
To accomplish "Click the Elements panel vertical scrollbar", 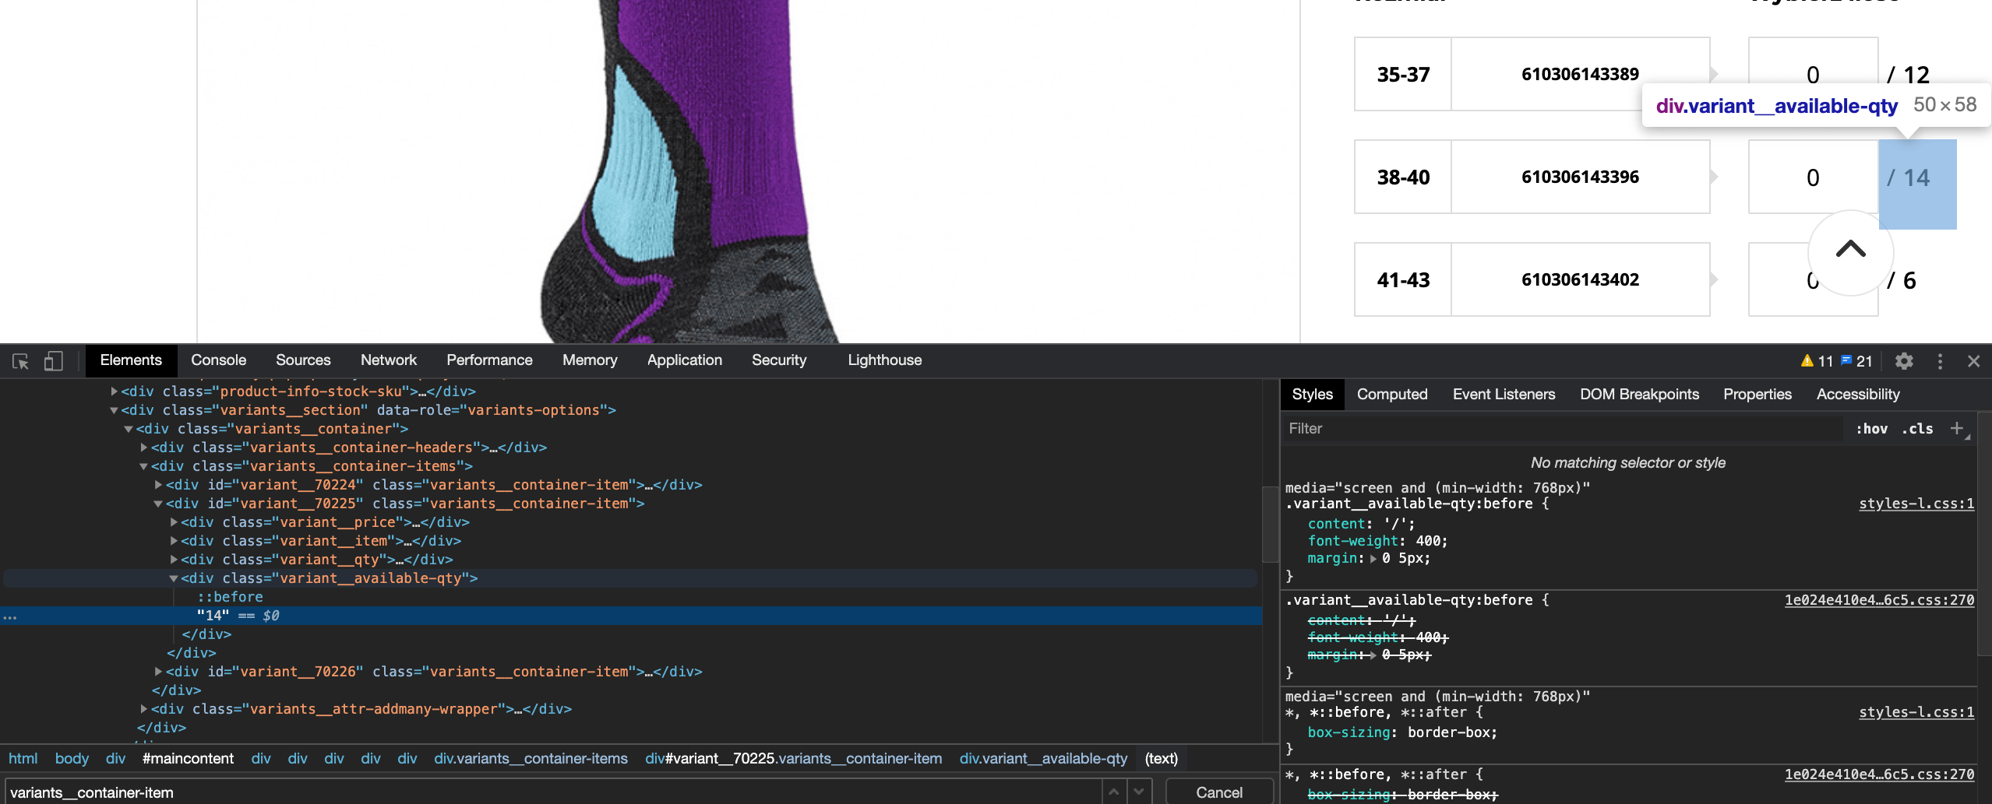I will 1270,524.
